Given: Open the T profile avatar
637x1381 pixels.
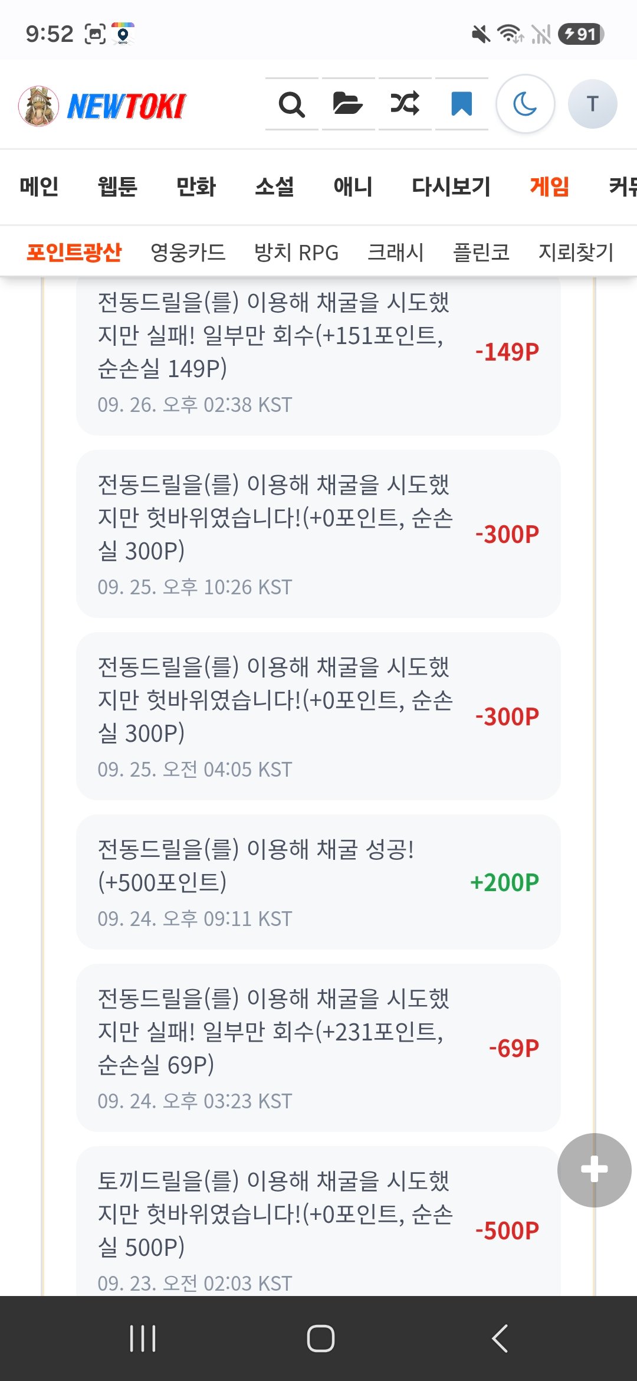Looking at the screenshot, I should tap(593, 104).
